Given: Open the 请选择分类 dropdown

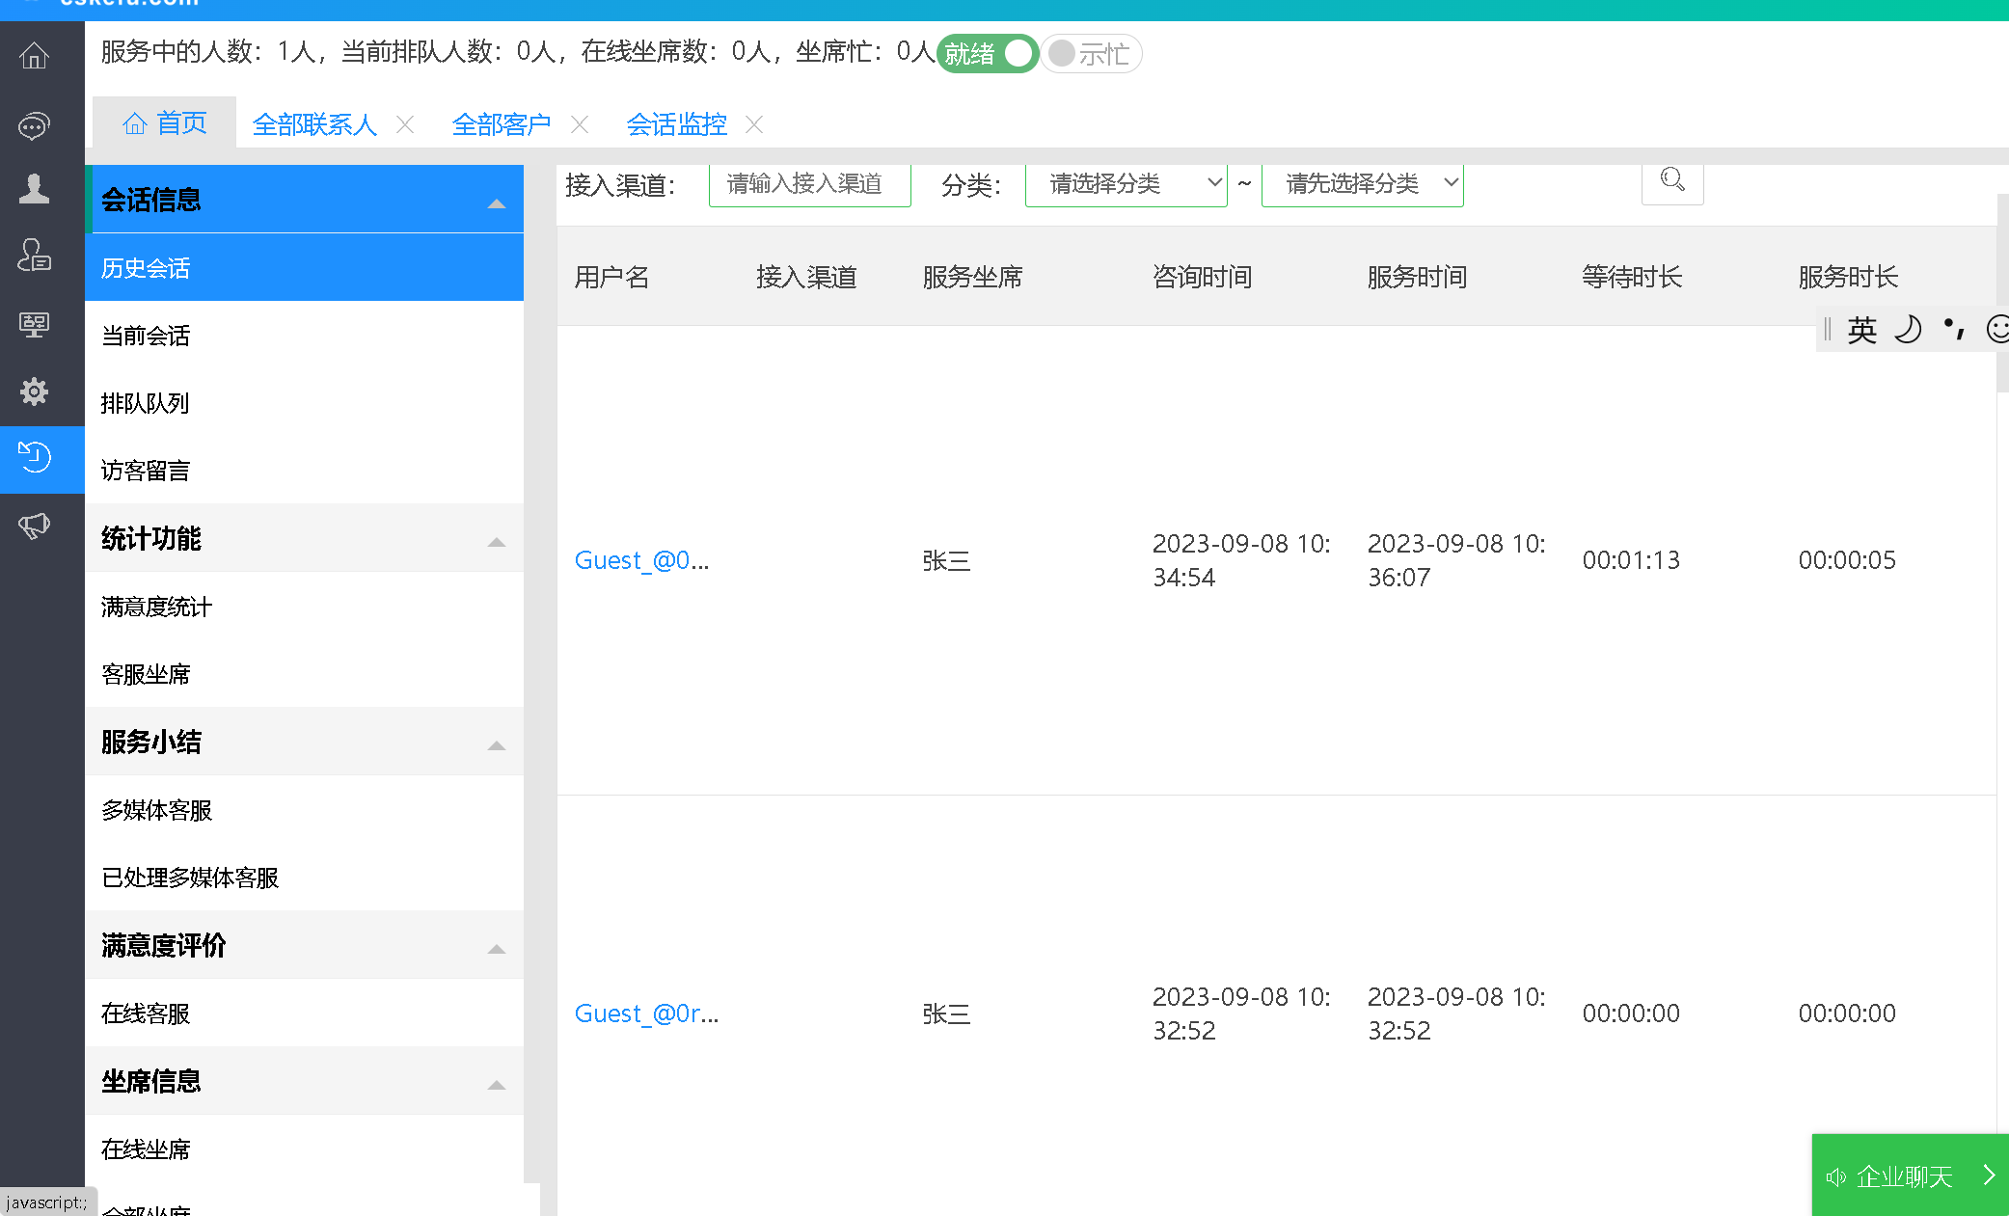Looking at the screenshot, I should point(1126,184).
